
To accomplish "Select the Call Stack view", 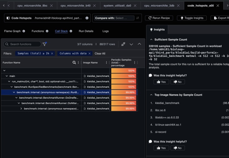I will [x=61, y=31].
